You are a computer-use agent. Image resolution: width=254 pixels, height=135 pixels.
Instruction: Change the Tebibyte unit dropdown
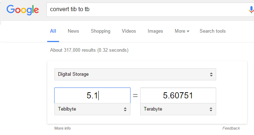(x=92, y=109)
